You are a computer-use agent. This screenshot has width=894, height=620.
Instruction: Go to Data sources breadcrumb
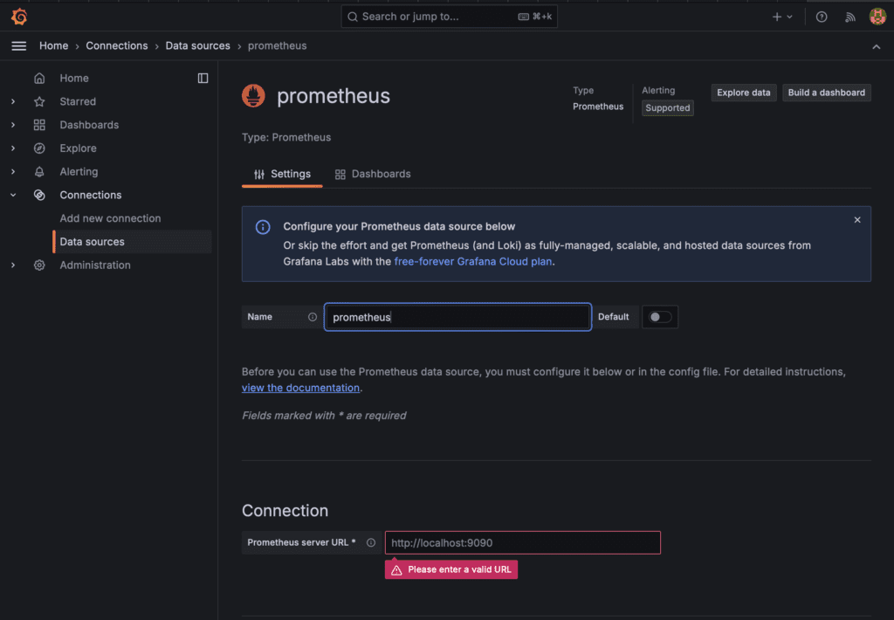198,45
